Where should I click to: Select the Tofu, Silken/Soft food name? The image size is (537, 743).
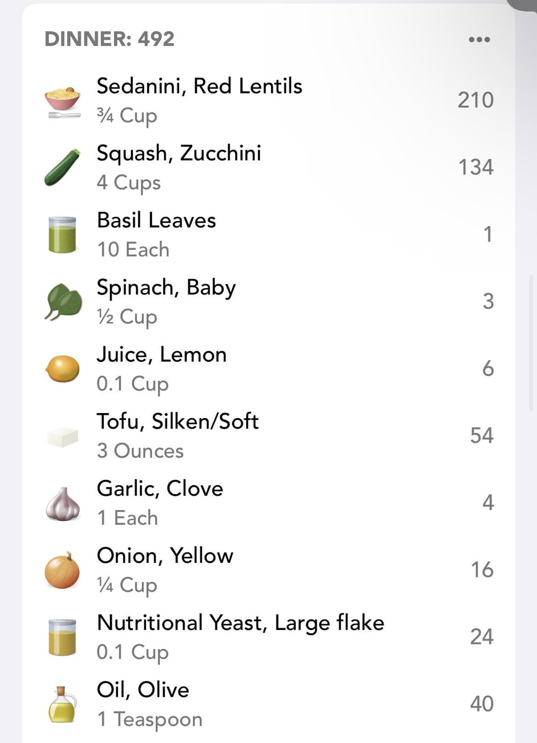click(178, 422)
